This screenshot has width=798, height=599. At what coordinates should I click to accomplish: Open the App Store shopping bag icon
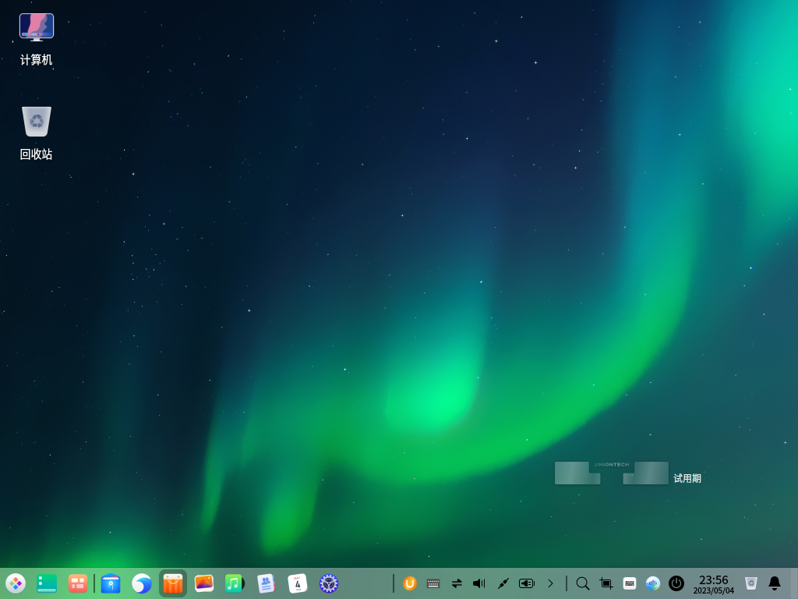(173, 583)
